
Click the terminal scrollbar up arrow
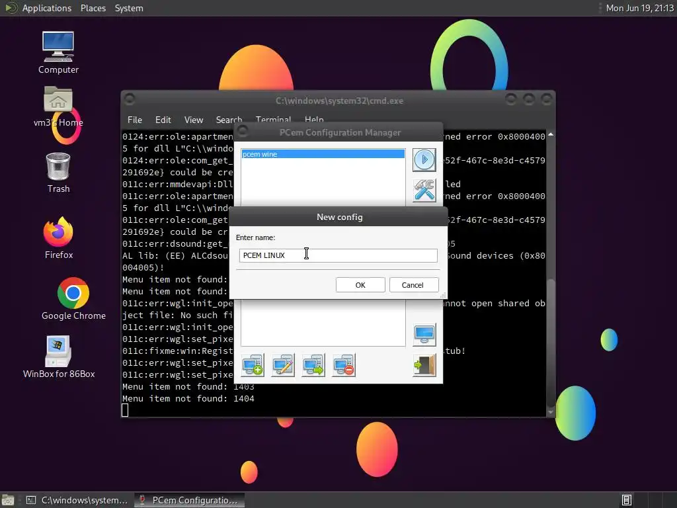point(551,135)
